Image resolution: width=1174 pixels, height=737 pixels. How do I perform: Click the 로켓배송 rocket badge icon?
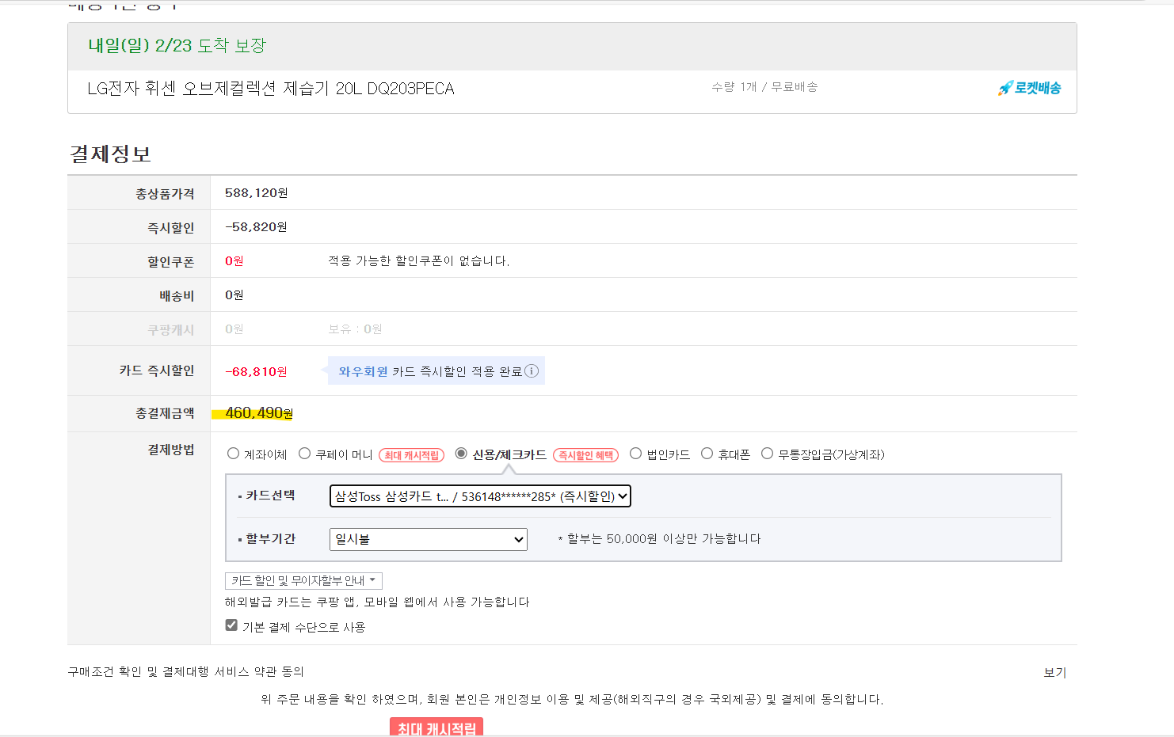click(x=1029, y=88)
